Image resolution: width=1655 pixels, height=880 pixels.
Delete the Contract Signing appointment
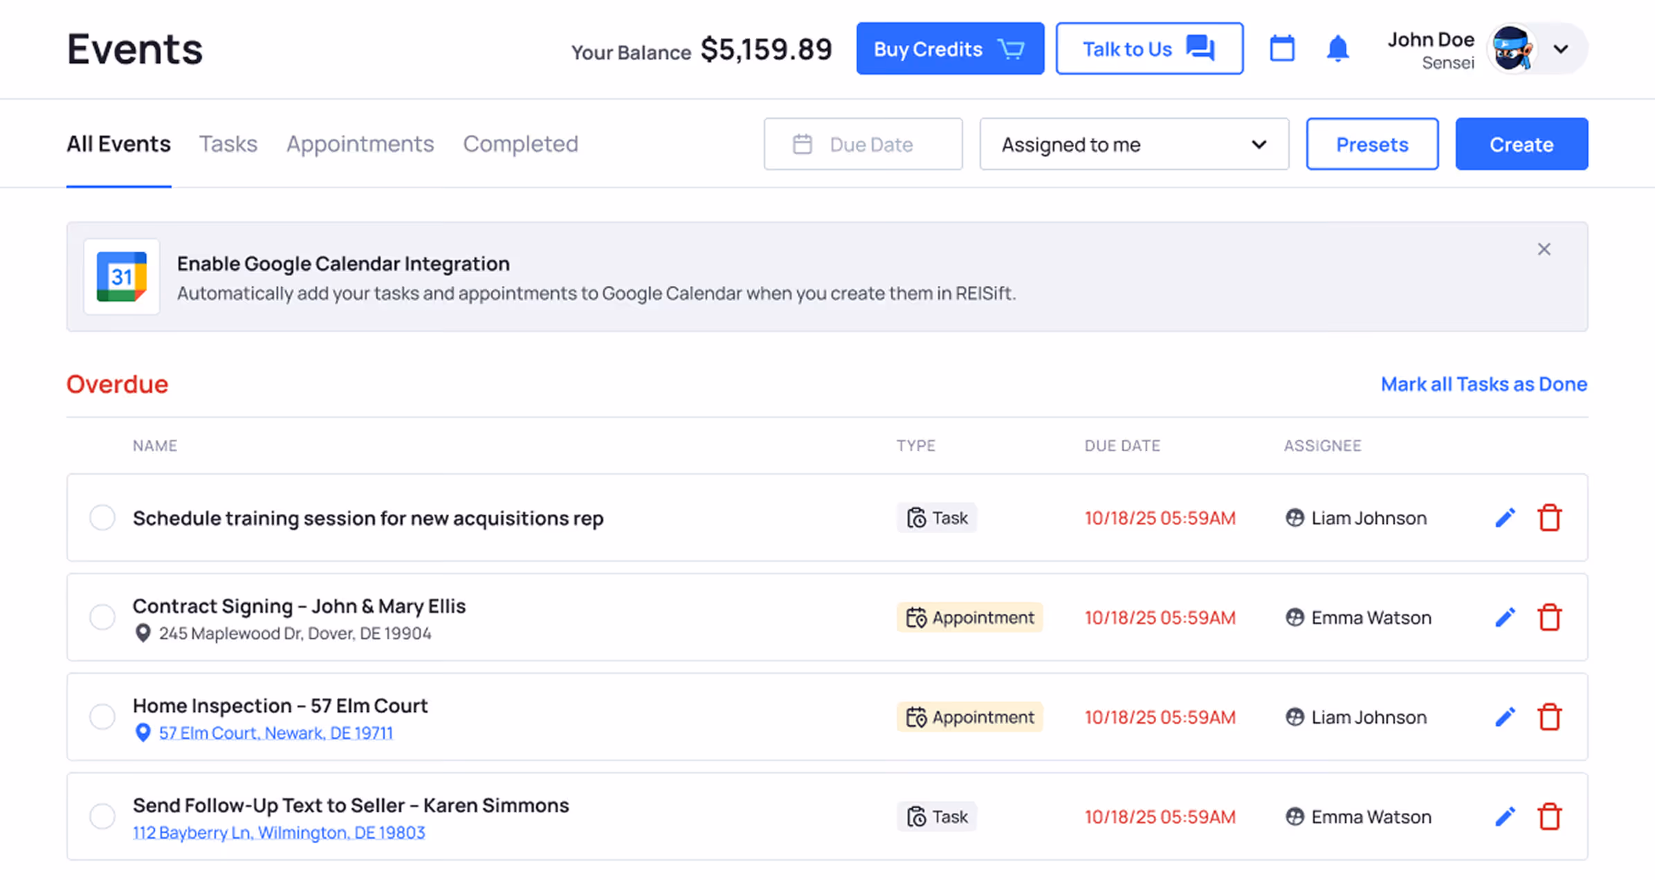click(x=1549, y=617)
